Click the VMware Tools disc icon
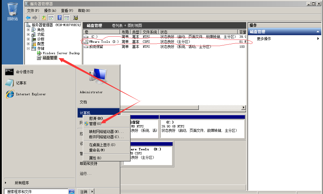Image resolution: width=323 pixels, height=194 pixels. [x=86, y=42]
